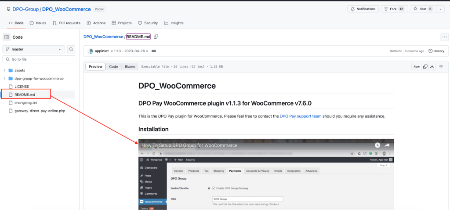Switch to the Code tab
This screenshot has width=450, height=210.
tap(16, 23)
